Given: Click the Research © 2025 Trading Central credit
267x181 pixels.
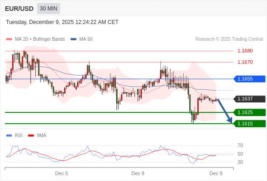Looking at the screenshot, I should (229, 39).
